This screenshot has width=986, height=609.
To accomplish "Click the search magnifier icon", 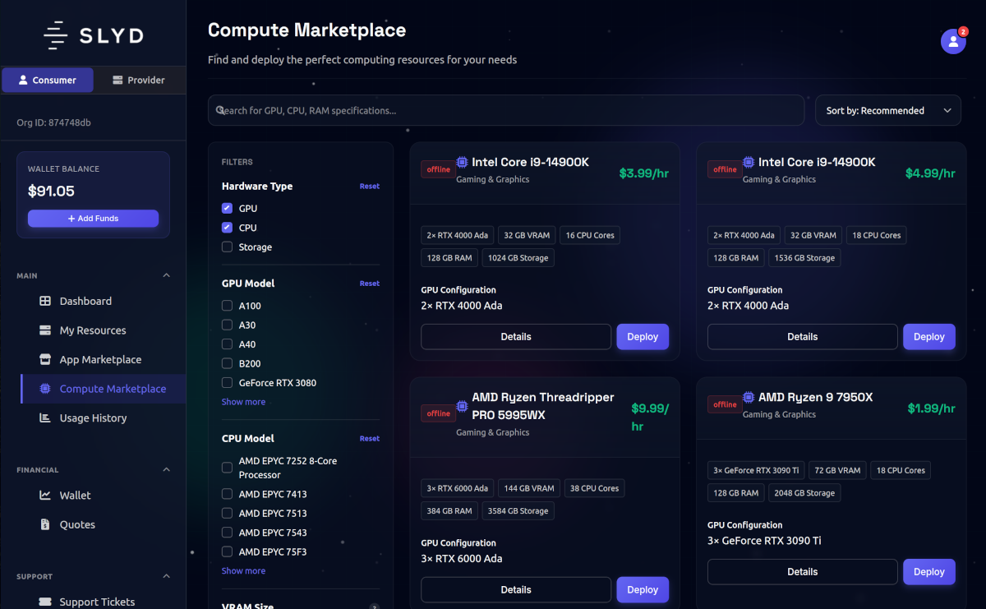I will click(220, 110).
